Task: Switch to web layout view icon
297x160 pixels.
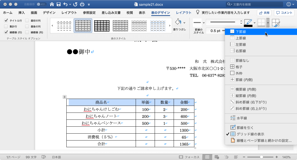Action: click(217, 157)
